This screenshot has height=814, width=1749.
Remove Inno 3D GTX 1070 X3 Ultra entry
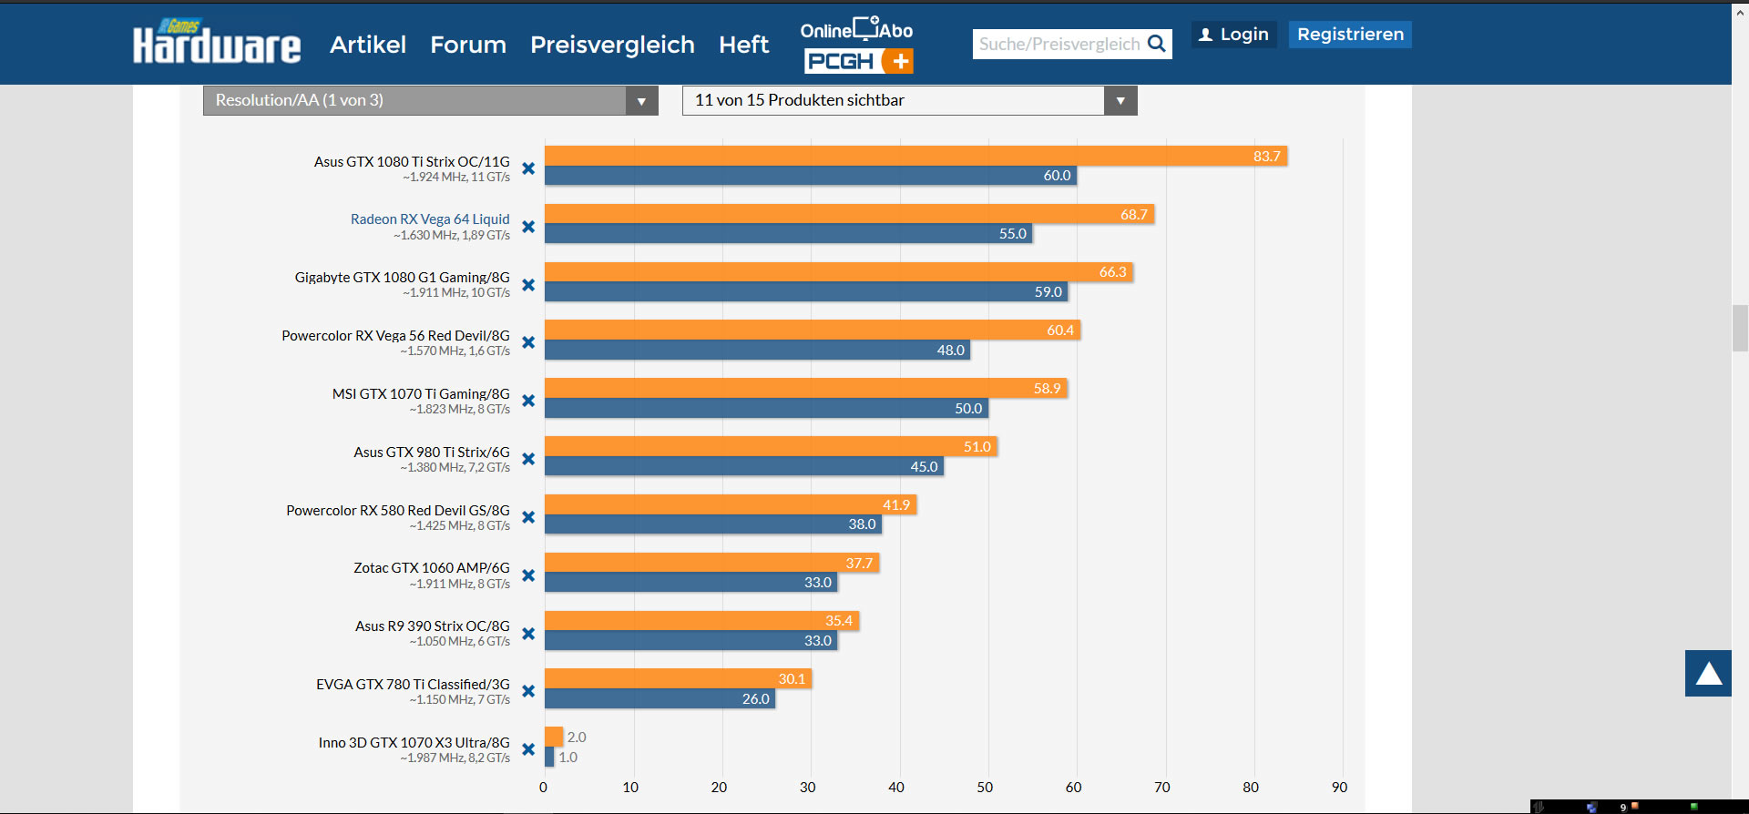pyautogui.click(x=528, y=749)
